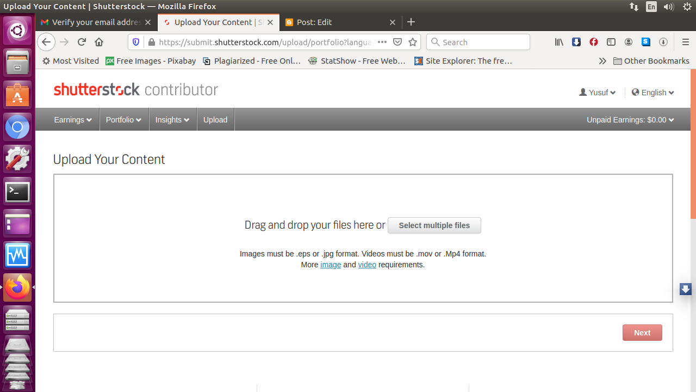Open Terminal from the dock

17,192
